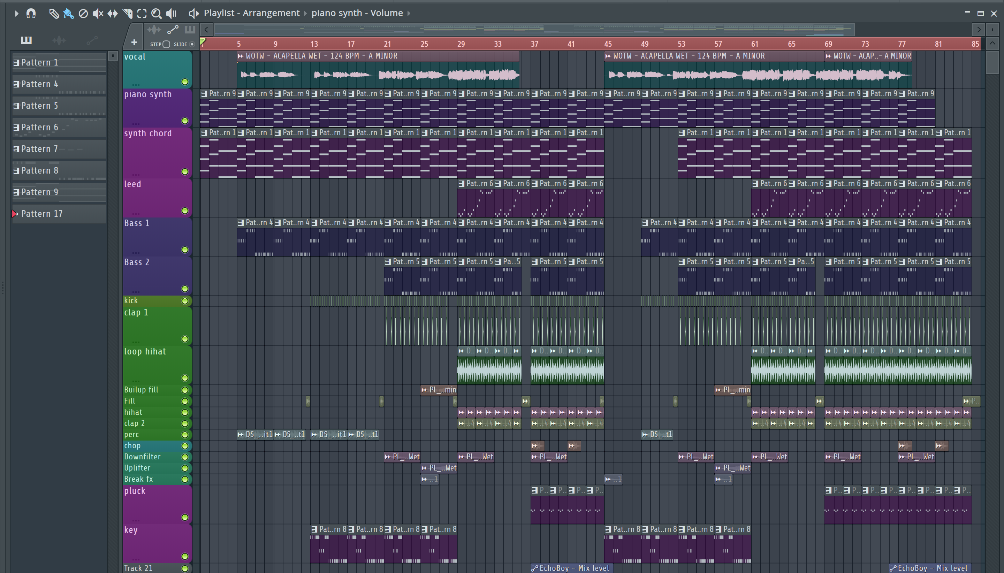The height and width of the screenshot is (573, 1004).
Task: Select the Paint brush tool
Action: pos(68,13)
